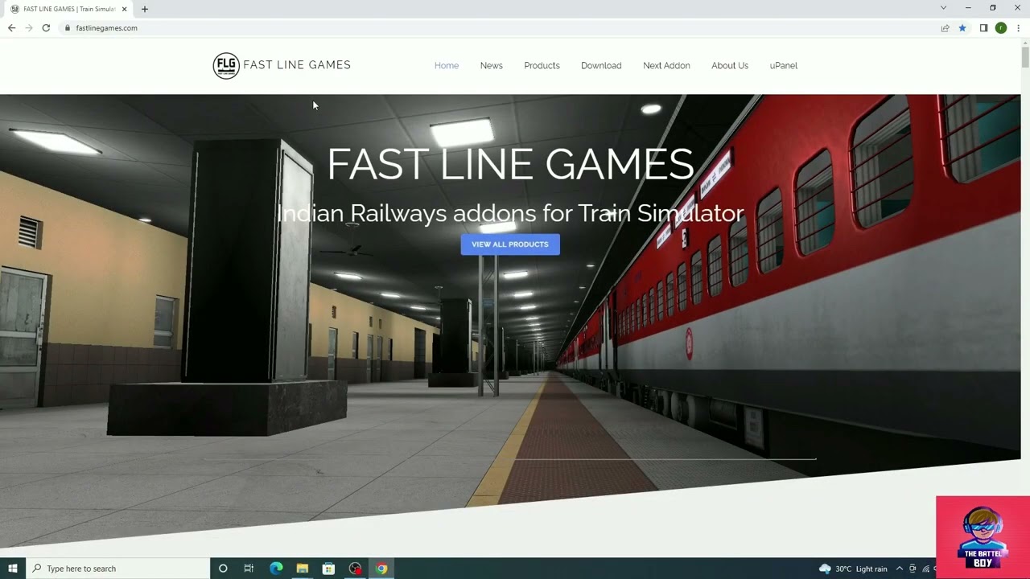Select the FAST LINE GAMES browser tab
The height and width of the screenshot is (579, 1030).
68,9
